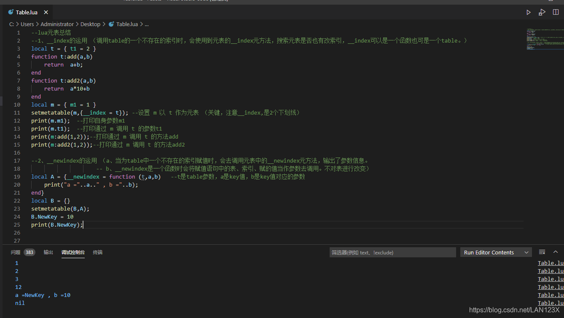The height and width of the screenshot is (318, 564).
Task: Activate the Table.lua editor tab
Action: pos(27,13)
